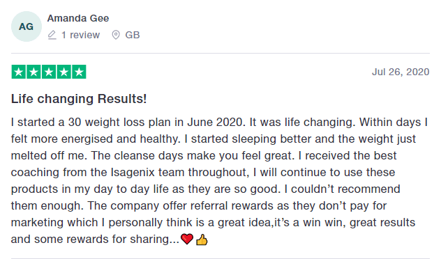441x259 pixels.
Task: Click the second green star
Action: coord(33,72)
